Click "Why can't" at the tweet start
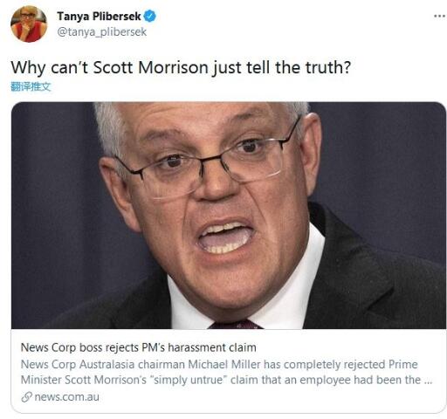The height and width of the screenshot is (419, 447). (x=50, y=68)
